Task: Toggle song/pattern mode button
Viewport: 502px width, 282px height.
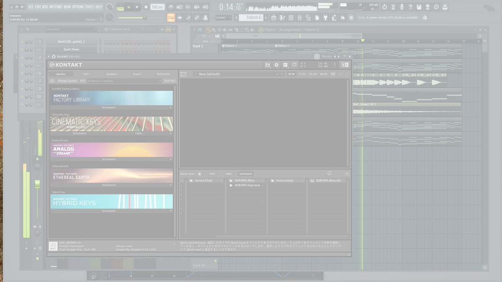Action: pos(120,7)
